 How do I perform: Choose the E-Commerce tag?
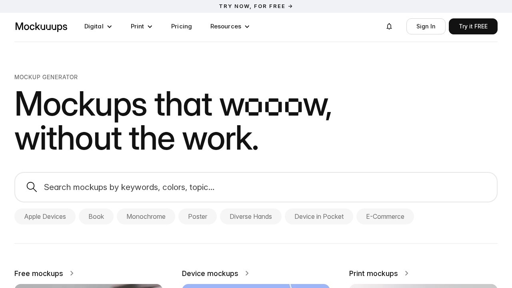(x=385, y=216)
